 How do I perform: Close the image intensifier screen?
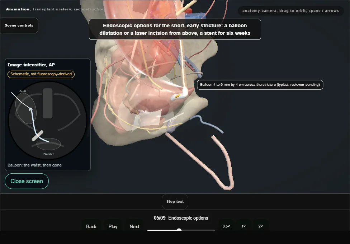click(27, 181)
